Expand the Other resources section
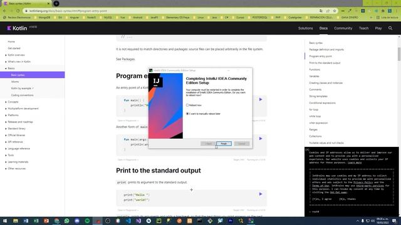The width and height of the screenshot is (401, 225). click(x=17, y=168)
